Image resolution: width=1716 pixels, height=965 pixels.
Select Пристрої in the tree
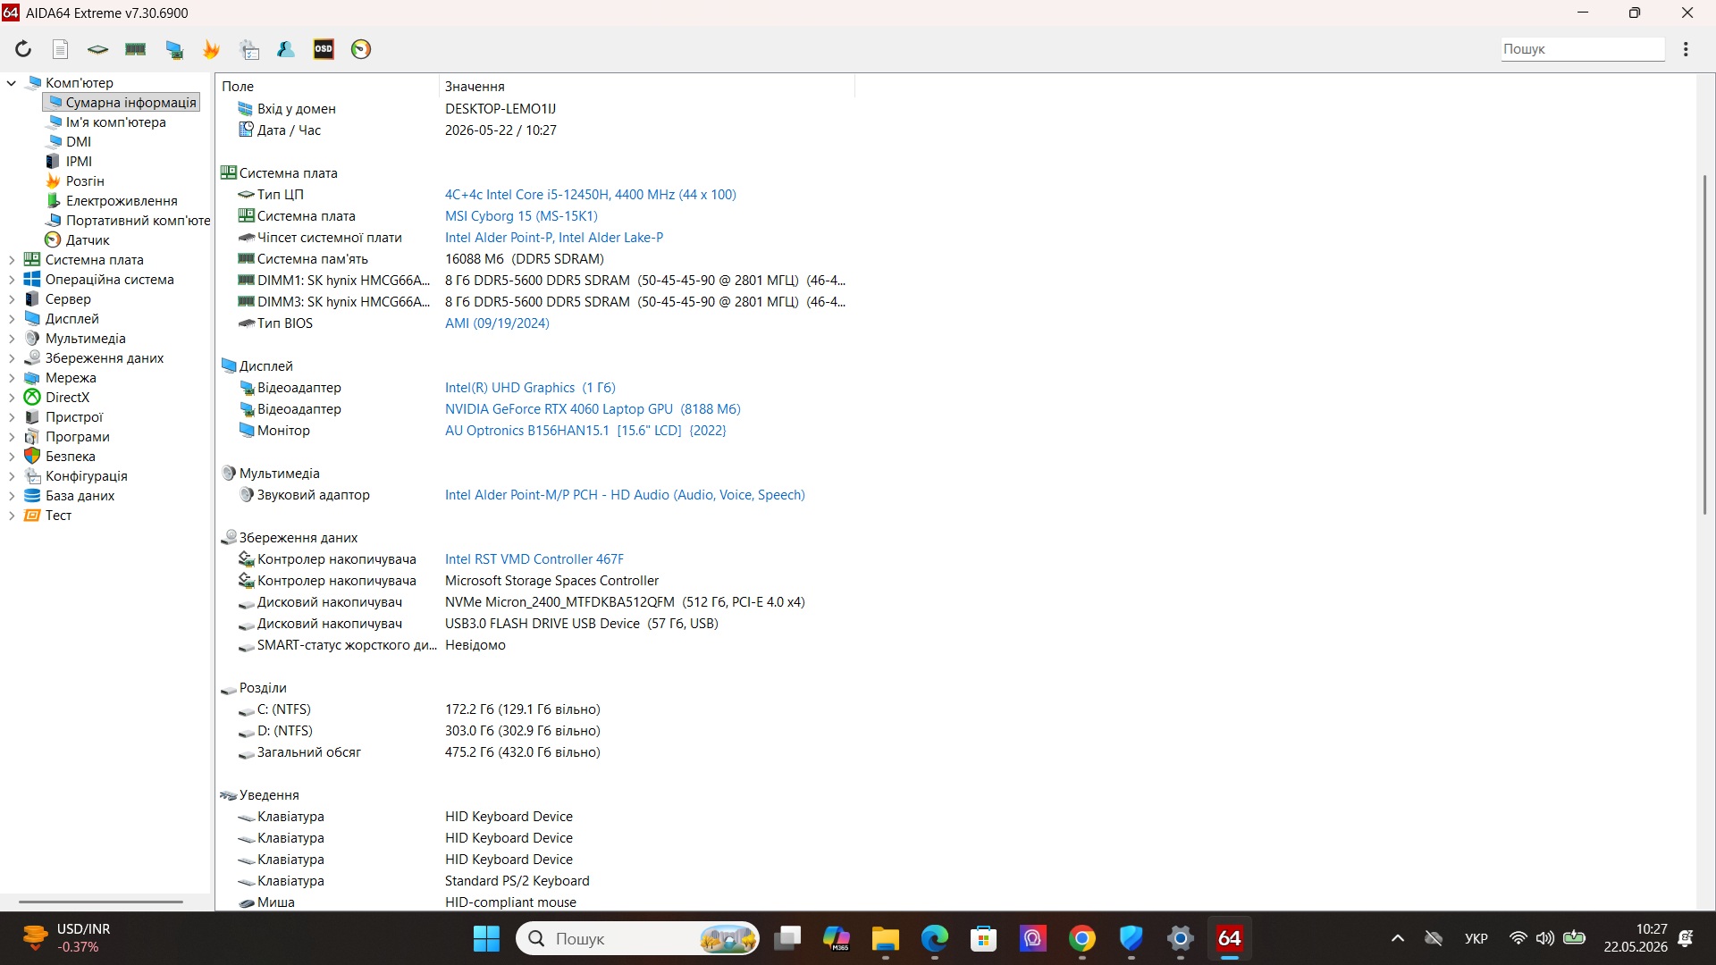point(74,417)
